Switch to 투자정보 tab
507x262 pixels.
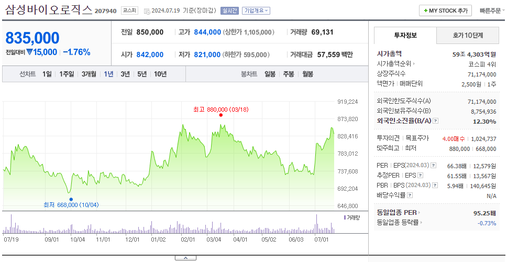[405, 36]
